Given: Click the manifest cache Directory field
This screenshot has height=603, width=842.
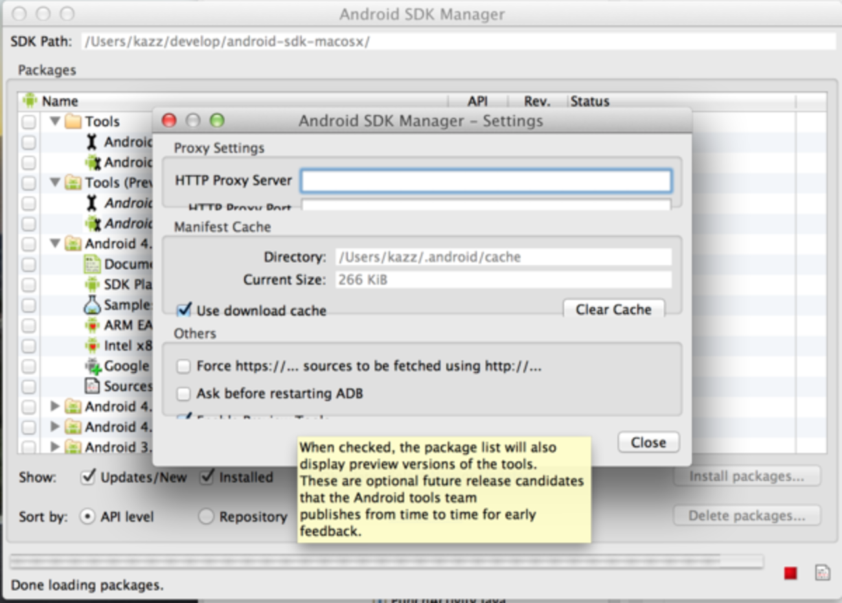Looking at the screenshot, I should [x=503, y=257].
